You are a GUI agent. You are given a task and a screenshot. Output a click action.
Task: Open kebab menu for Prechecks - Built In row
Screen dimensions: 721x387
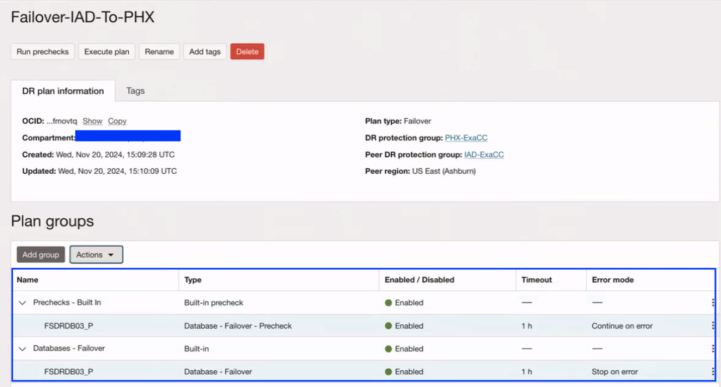tap(713, 303)
